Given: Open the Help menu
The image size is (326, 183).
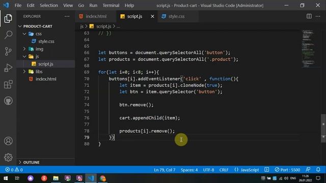Looking at the screenshot, I should [x=129, y=6].
